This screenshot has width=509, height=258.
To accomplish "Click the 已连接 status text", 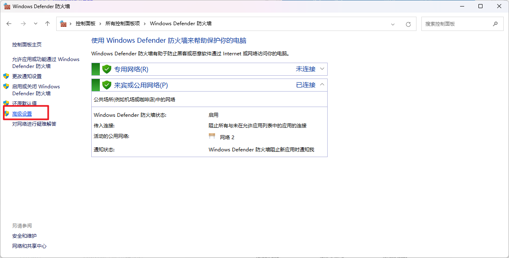I will click(306, 85).
